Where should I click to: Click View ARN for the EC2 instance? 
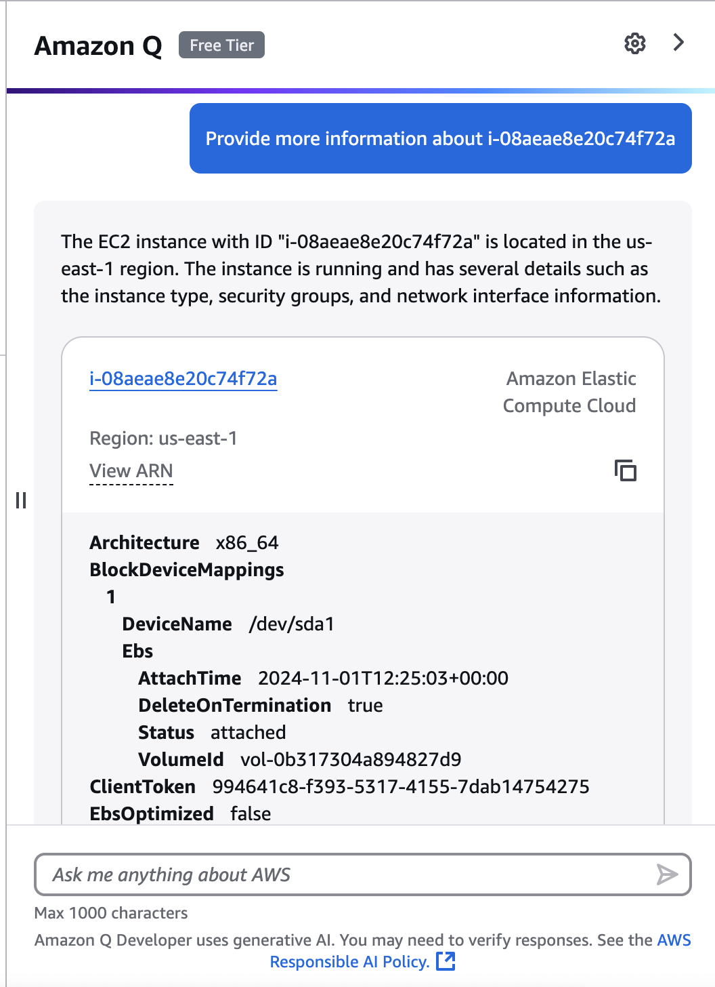point(131,471)
